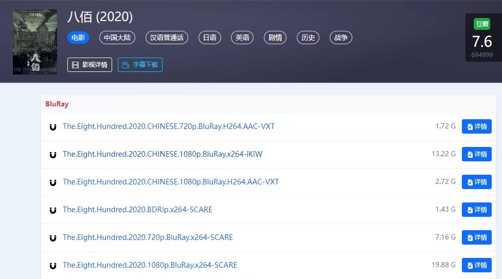Open 字幕下载 subtitle download button
This screenshot has height=279, width=502.
pos(140,65)
